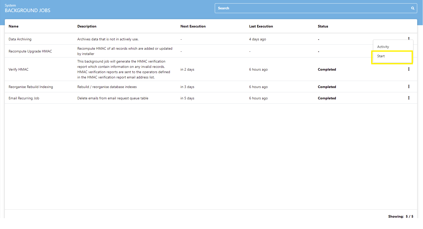Click the Description column header
423x229 pixels.
click(87, 26)
